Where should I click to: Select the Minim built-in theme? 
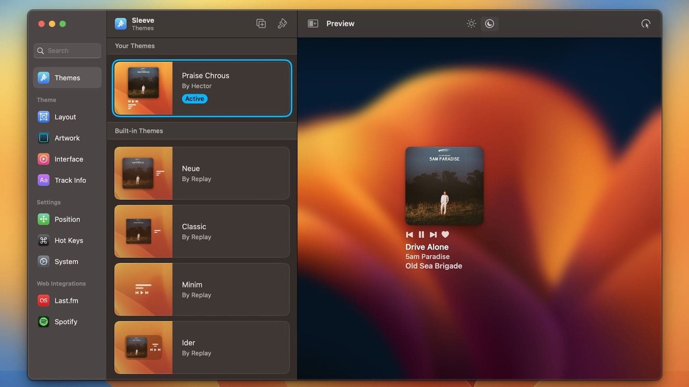pyautogui.click(x=202, y=289)
